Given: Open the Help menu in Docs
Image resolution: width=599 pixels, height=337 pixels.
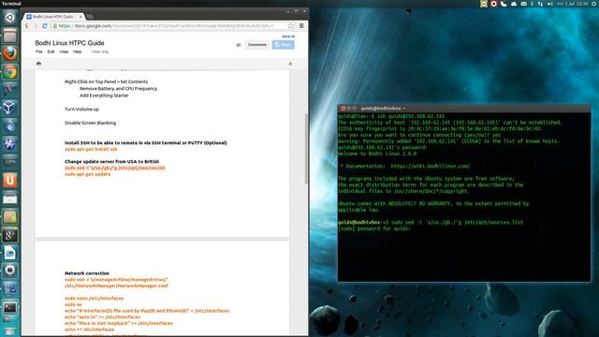Looking at the screenshot, I should (x=77, y=51).
